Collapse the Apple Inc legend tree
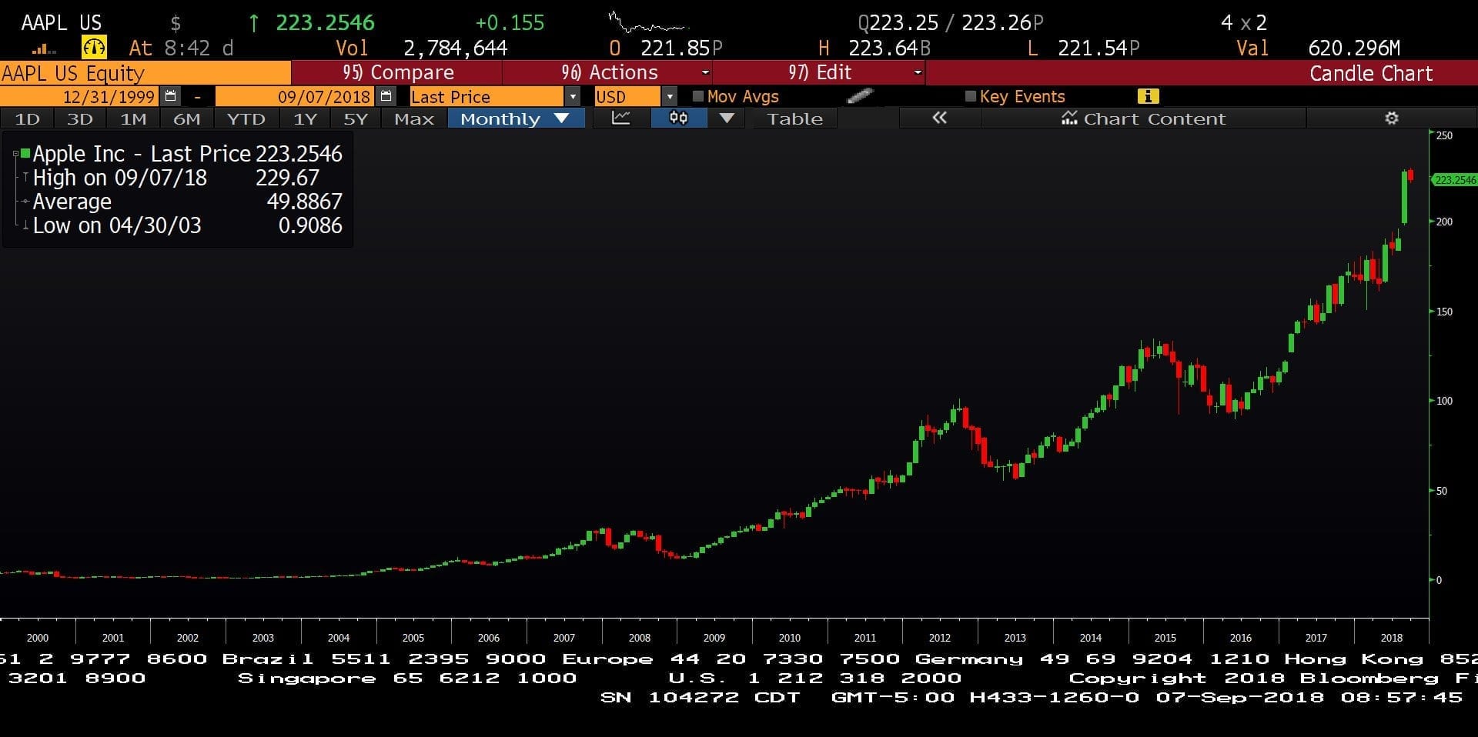1478x737 pixels. 15,154
